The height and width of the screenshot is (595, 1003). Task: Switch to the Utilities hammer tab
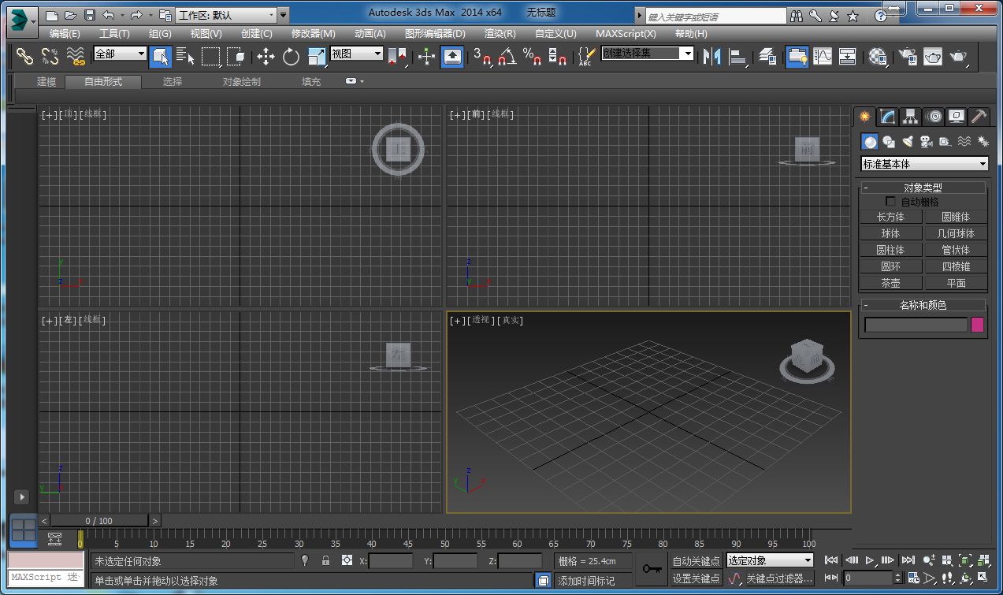tap(979, 117)
